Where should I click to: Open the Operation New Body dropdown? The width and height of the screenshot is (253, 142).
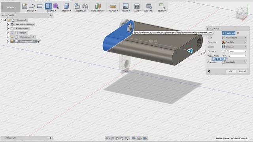[x=234, y=62]
